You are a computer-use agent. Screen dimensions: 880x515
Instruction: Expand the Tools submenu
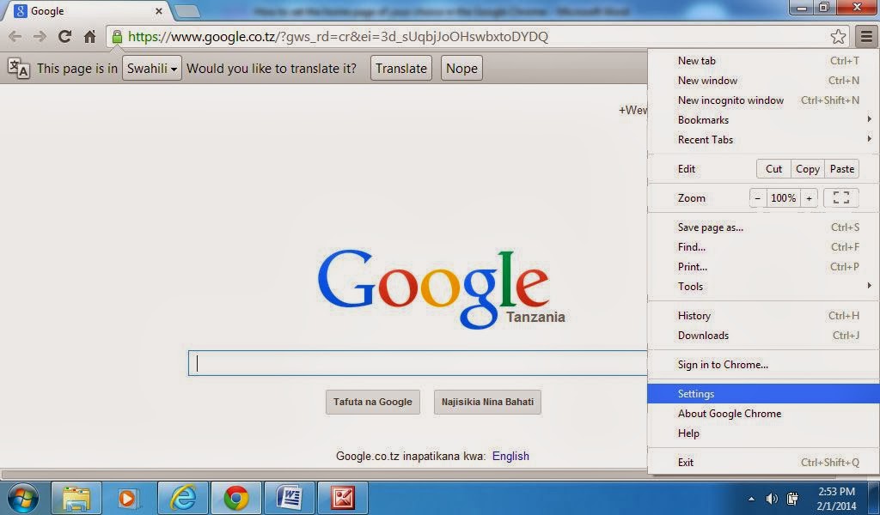tap(763, 287)
